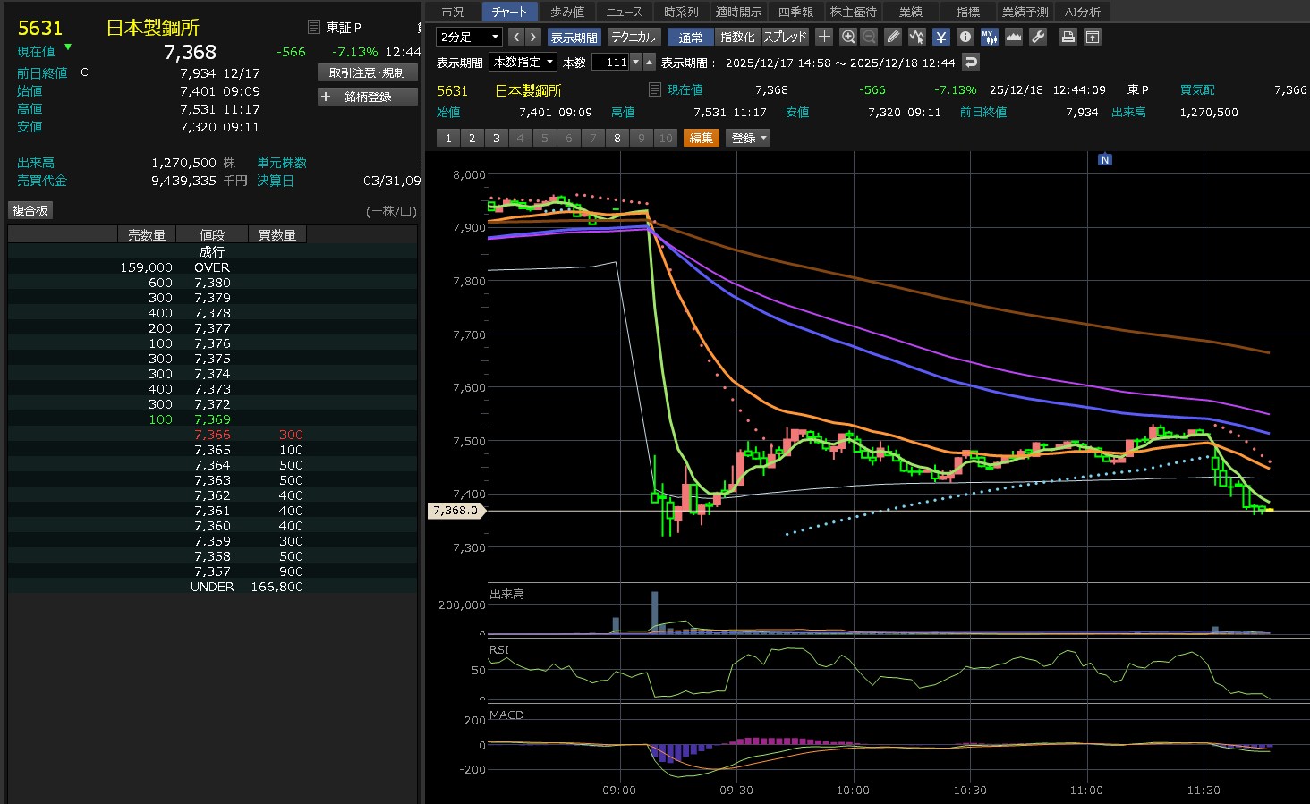Click the reset display period arrow icon
1310x804 pixels.
point(971,62)
